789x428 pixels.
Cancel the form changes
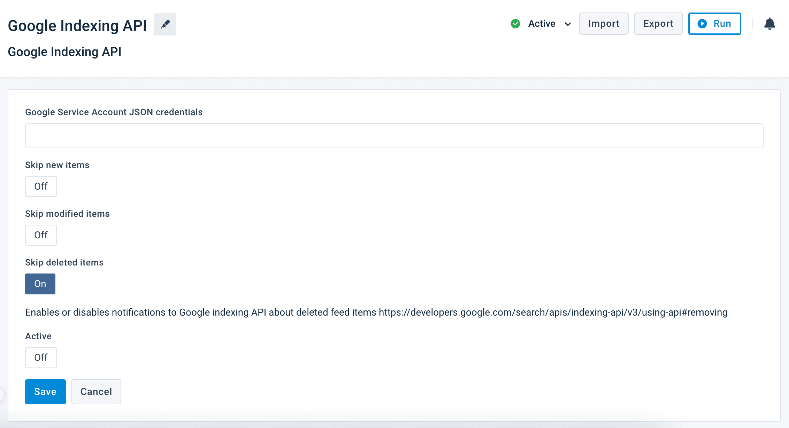pos(96,392)
